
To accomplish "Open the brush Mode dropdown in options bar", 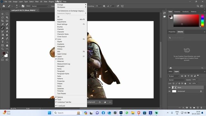I will tap(40, 6).
